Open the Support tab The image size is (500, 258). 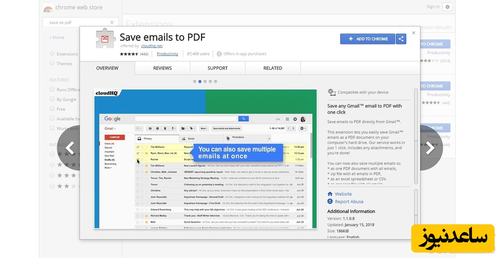tap(217, 68)
